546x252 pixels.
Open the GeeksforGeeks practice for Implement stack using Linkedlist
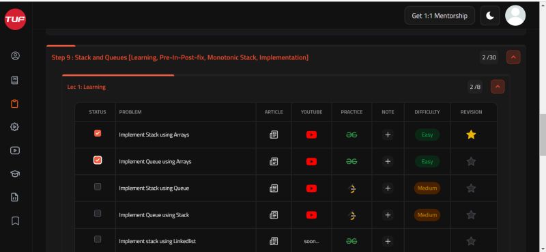tap(351, 241)
